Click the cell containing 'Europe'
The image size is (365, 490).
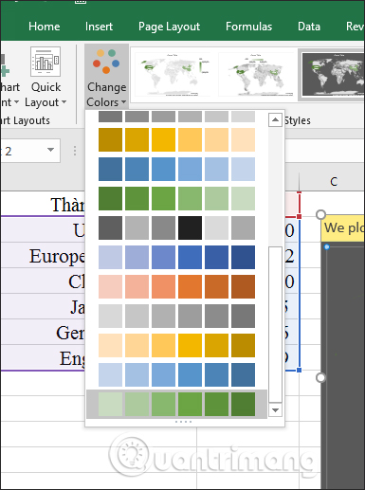pyautogui.click(x=43, y=255)
